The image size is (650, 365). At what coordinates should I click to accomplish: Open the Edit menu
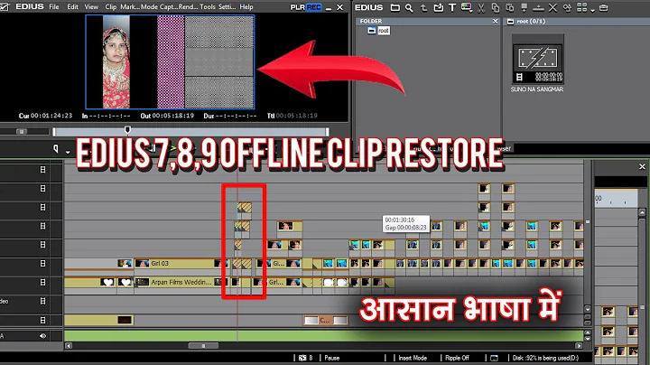point(72,7)
